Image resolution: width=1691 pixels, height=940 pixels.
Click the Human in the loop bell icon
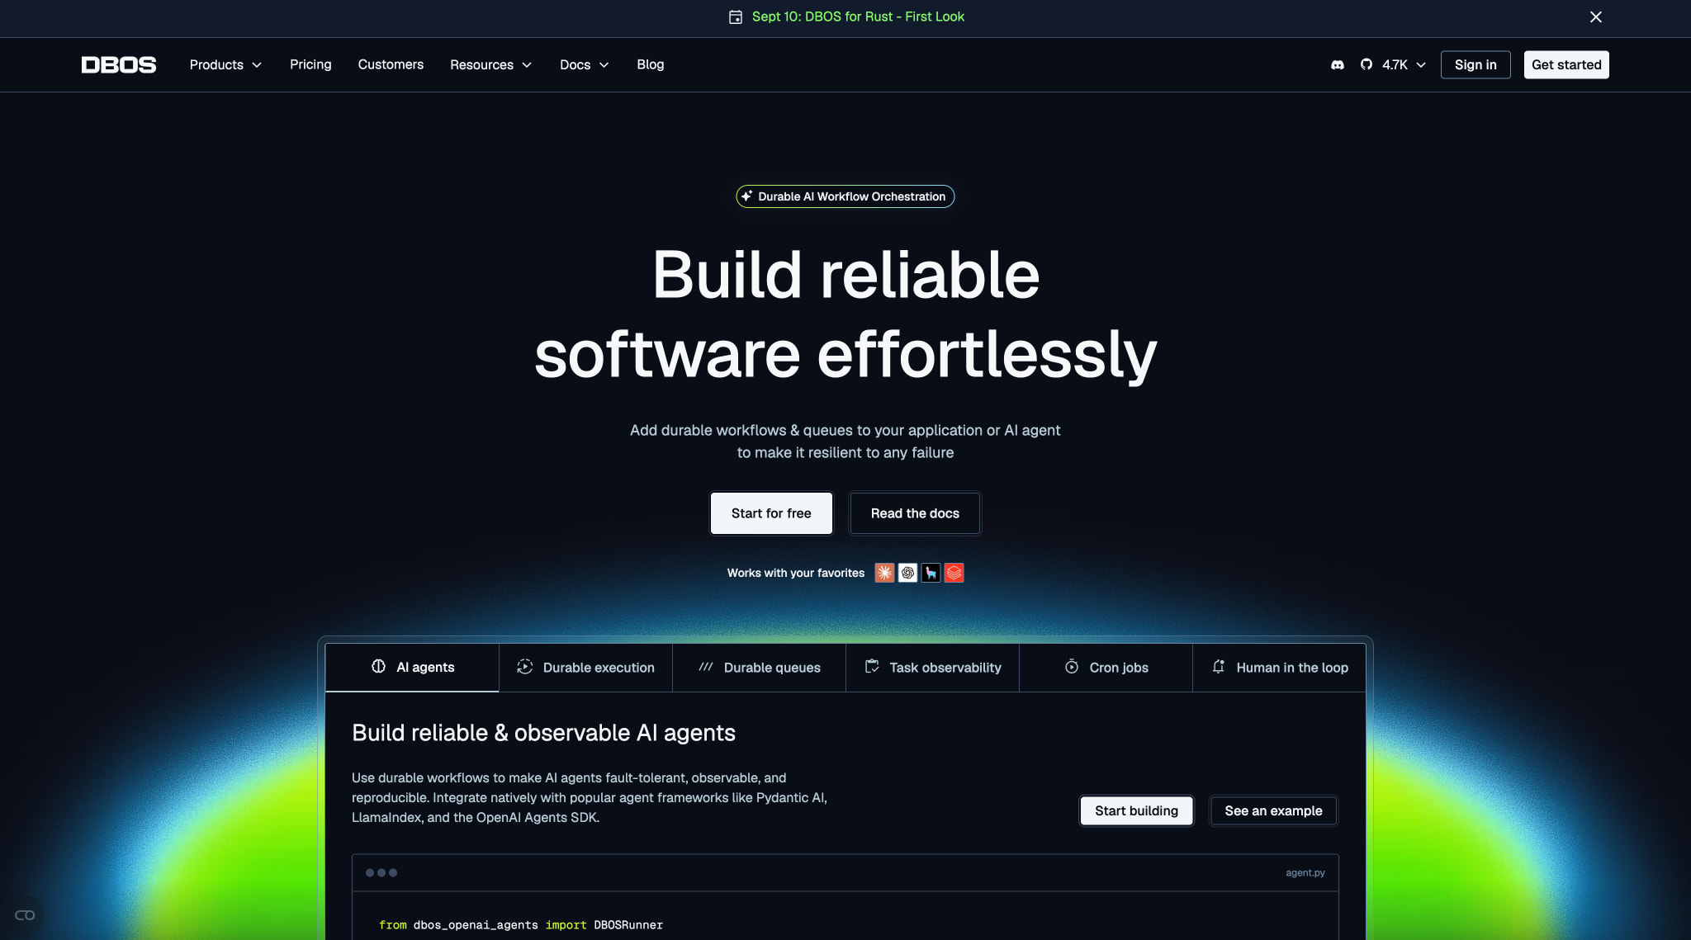1219,666
